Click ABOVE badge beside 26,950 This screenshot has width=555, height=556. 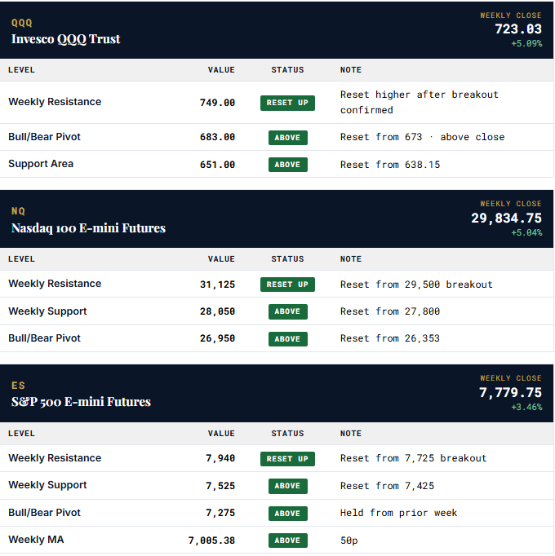click(x=287, y=339)
